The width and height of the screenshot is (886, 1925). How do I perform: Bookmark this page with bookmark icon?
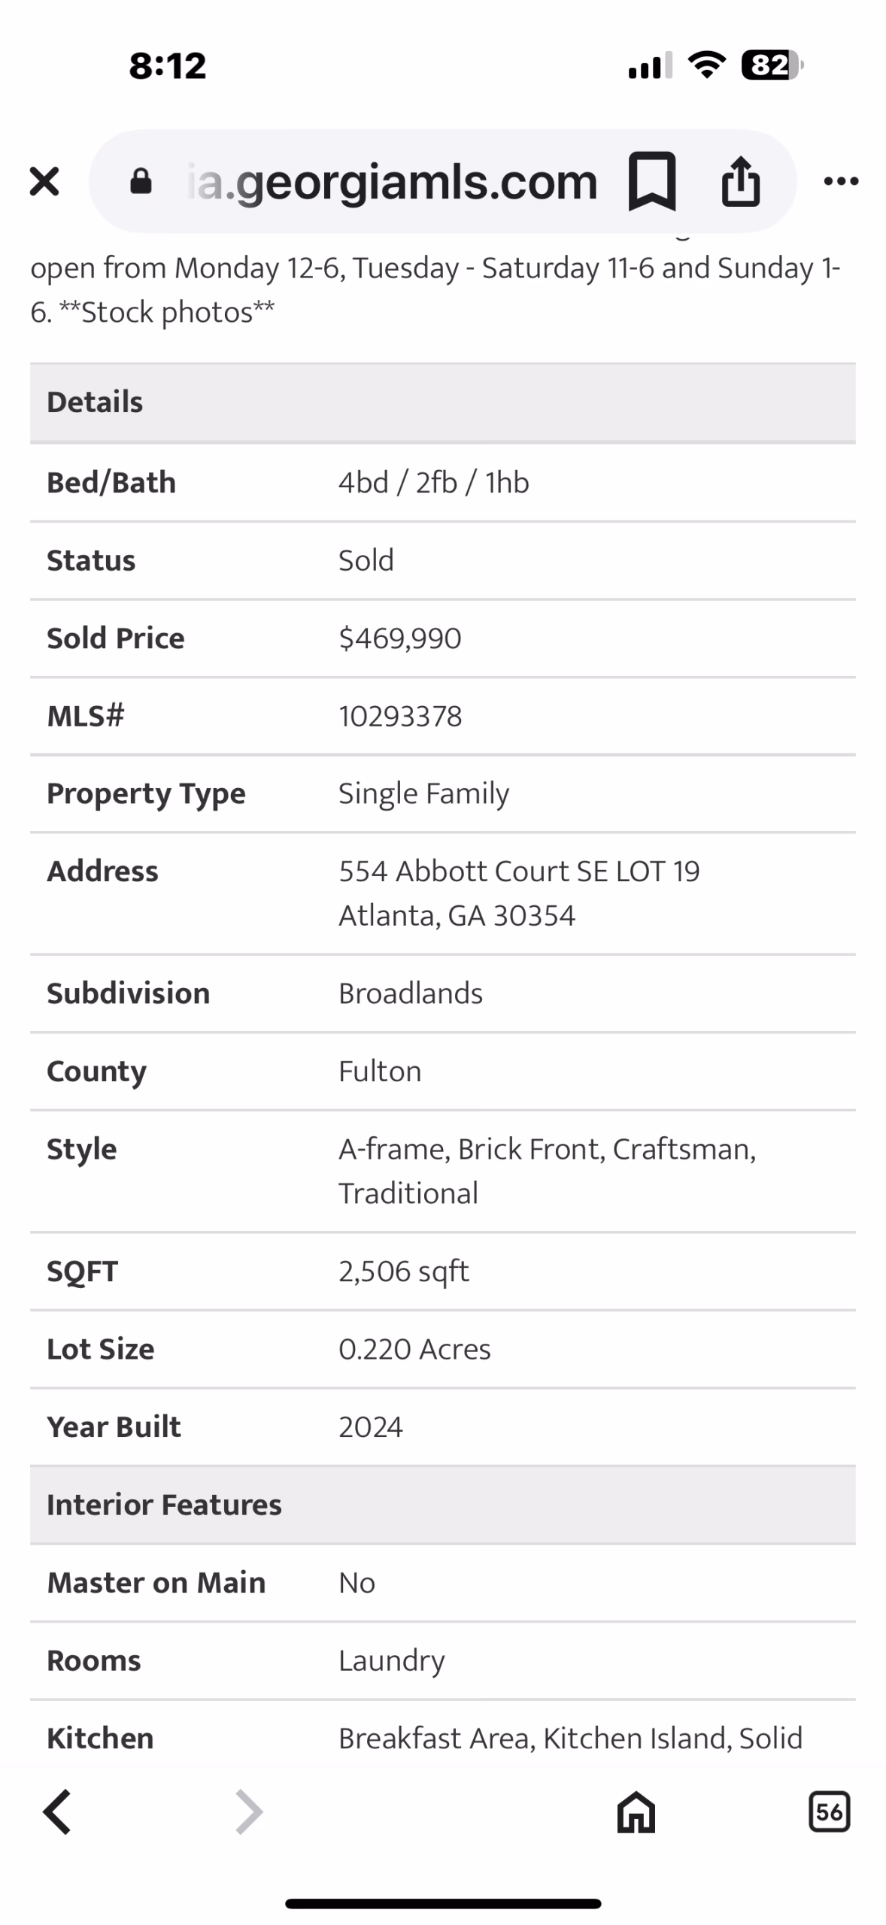[652, 180]
